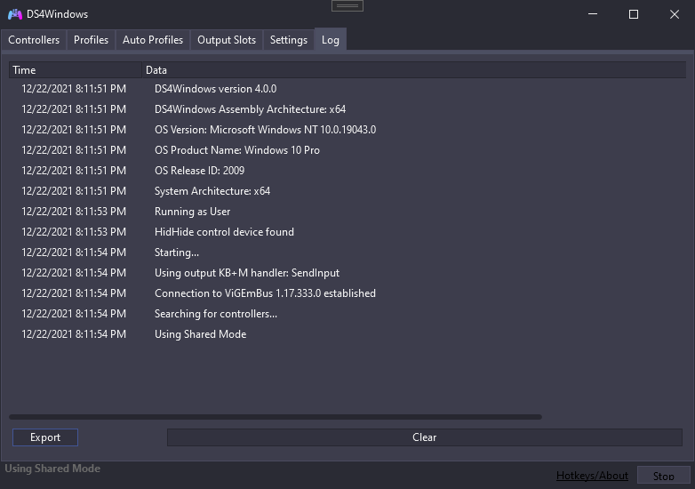Select the 'Using output KB+M handler: SendInput' row
695x489 pixels.
[347, 273]
